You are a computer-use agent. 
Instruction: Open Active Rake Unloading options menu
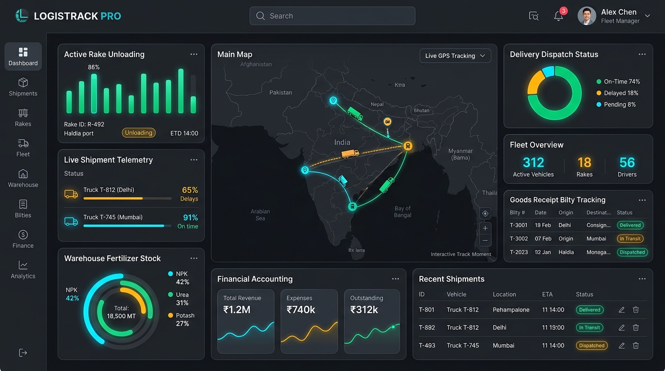pos(194,54)
